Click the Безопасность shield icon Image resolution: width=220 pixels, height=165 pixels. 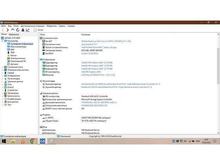tap(5, 96)
